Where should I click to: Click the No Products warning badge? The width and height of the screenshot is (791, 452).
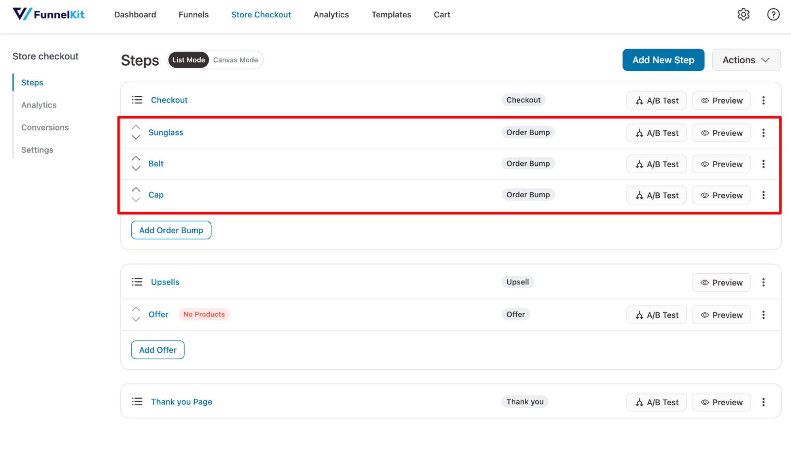coord(204,314)
